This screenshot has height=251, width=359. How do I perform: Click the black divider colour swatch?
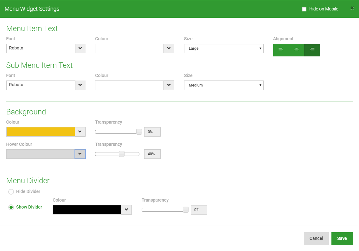(x=87, y=209)
